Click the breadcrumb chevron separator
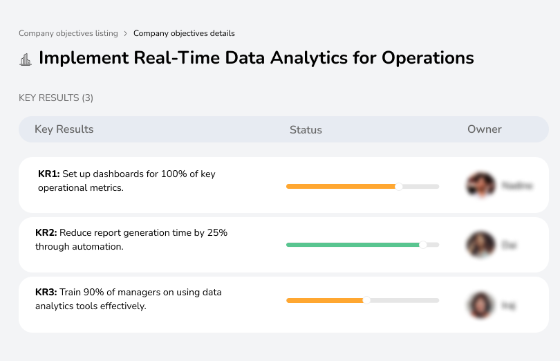The image size is (560, 361). tap(125, 34)
